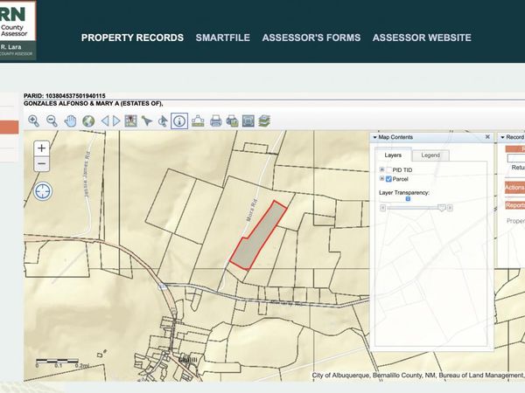This screenshot has width=525, height=393.
Task: Click the Smartfile navigation link
Action: tap(222, 38)
